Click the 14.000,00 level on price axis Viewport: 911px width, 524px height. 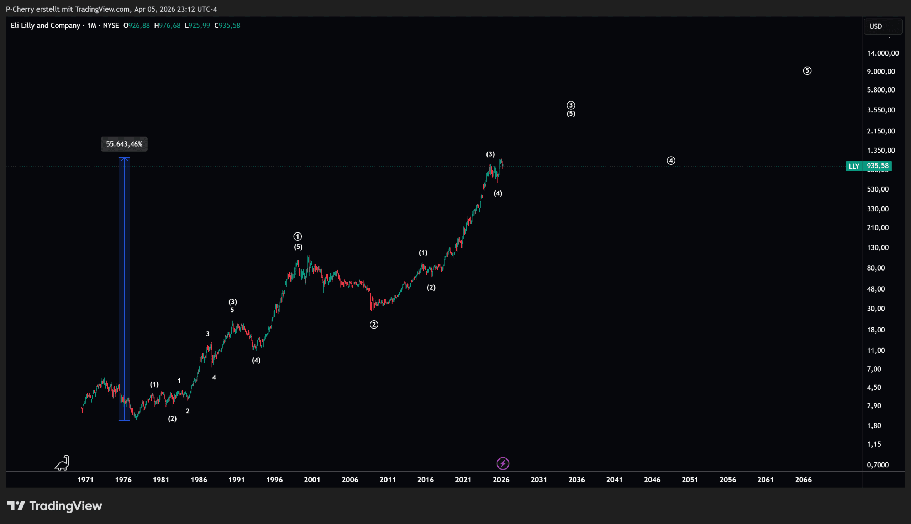[883, 53]
